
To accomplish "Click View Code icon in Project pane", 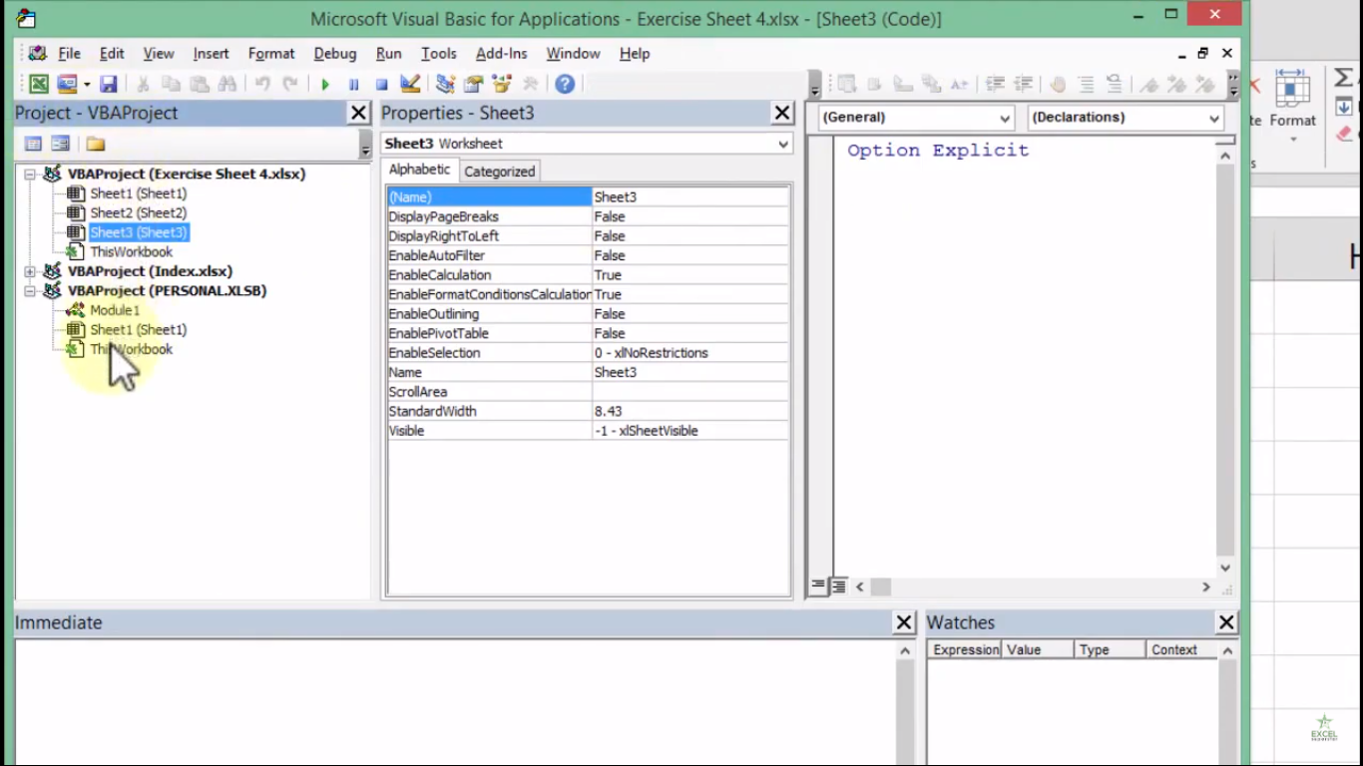I will coord(33,144).
